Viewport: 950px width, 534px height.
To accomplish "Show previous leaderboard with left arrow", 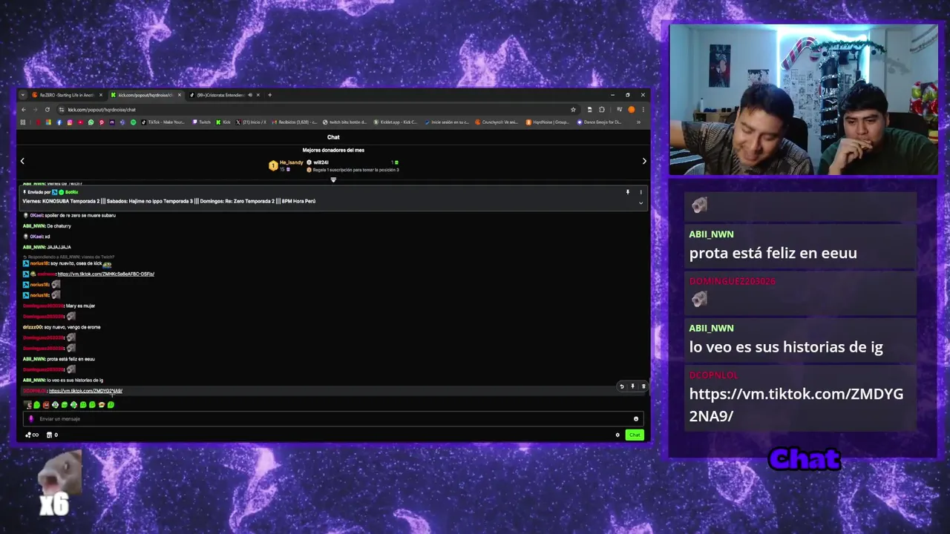I will point(22,161).
